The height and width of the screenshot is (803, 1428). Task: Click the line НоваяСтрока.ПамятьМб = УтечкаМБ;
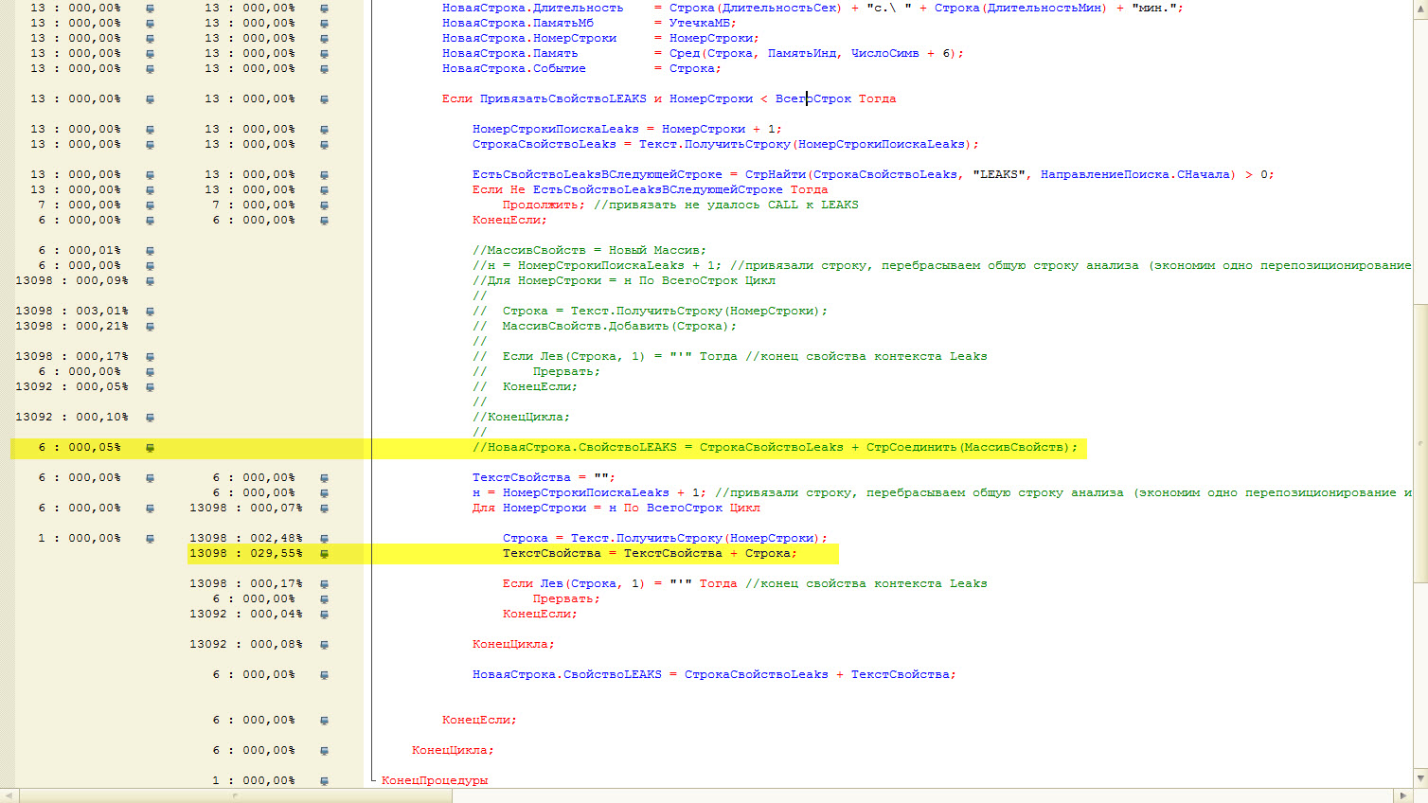coord(589,24)
